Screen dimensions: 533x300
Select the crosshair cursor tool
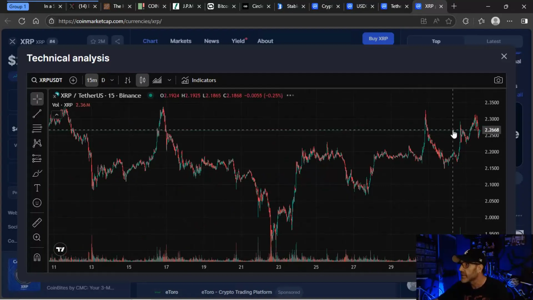37,99
